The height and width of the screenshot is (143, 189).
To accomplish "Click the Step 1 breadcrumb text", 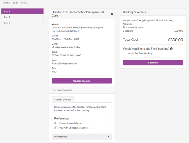I will coord(24,3).
